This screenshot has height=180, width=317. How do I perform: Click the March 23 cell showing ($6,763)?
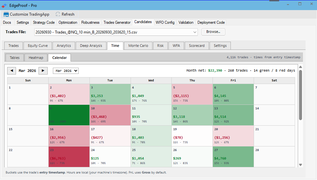click(x=69, y=157)
